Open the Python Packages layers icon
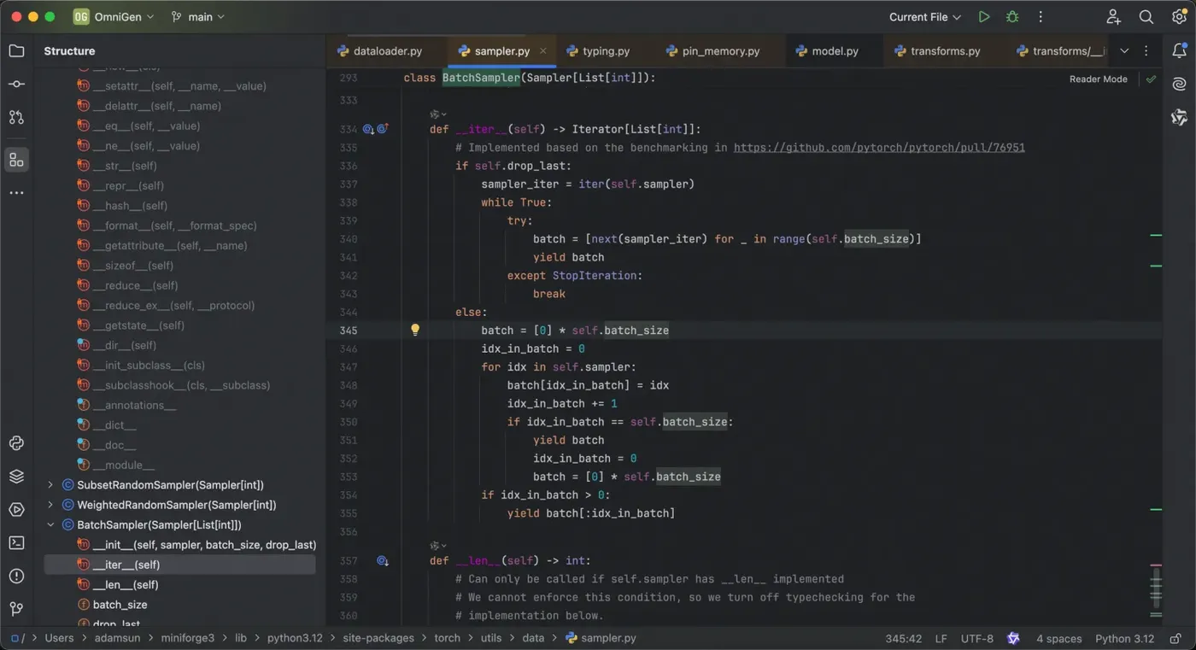 [16, 476]
